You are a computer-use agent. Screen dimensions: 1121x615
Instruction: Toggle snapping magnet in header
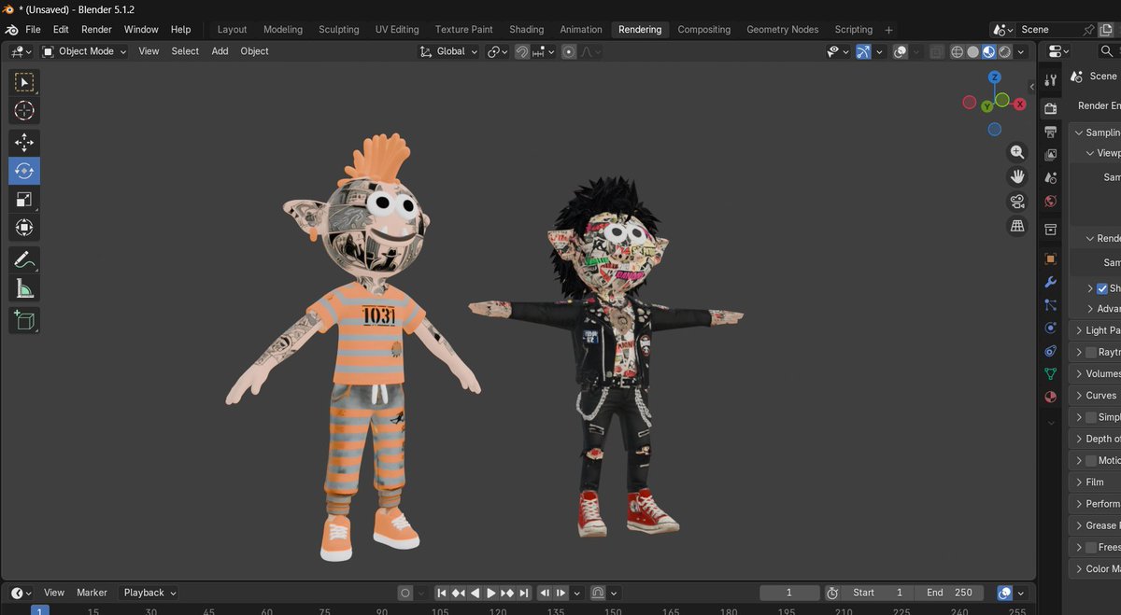click(522, 51)
